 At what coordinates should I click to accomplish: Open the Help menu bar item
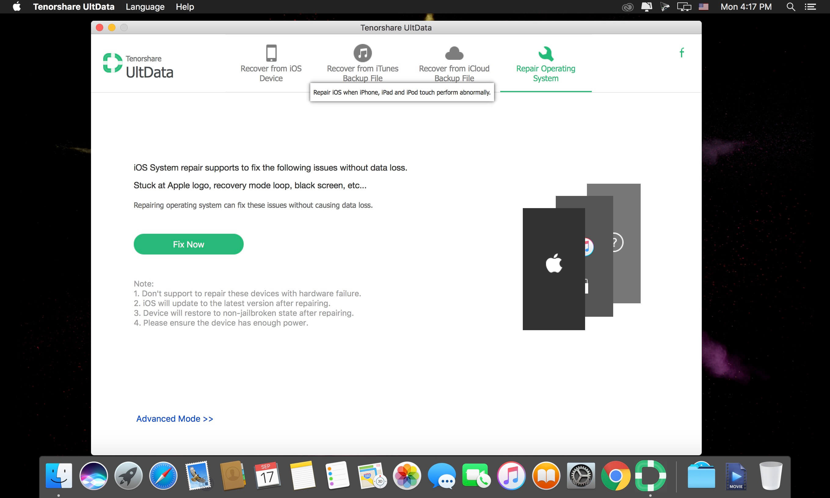coord(184,7)
